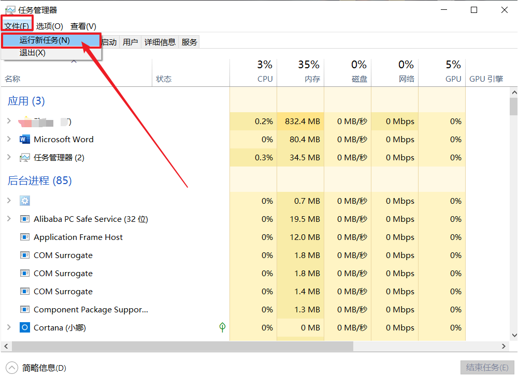Click the Microsoft Word app icon
518x377 pixels.
click(x=24, y=140)
